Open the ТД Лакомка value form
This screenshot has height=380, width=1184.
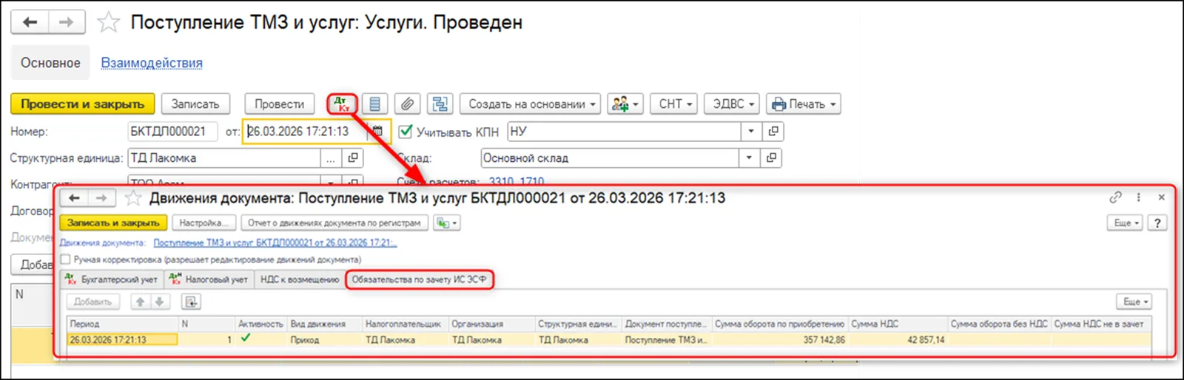(353, 158)
